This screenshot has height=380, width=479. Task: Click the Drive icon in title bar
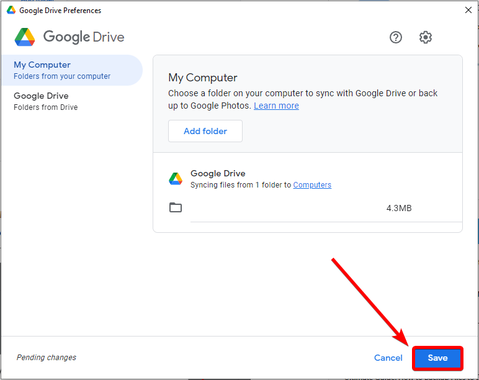coord(11,10)
